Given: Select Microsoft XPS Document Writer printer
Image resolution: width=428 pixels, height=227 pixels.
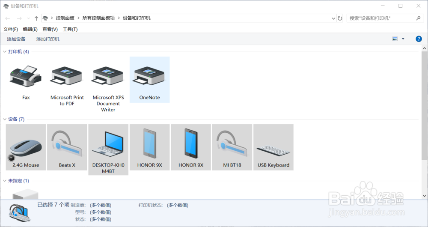Looking at the screenshot, I should tap(108, 77).
